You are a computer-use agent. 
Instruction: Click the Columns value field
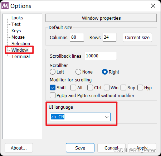[x=77, y=37]
